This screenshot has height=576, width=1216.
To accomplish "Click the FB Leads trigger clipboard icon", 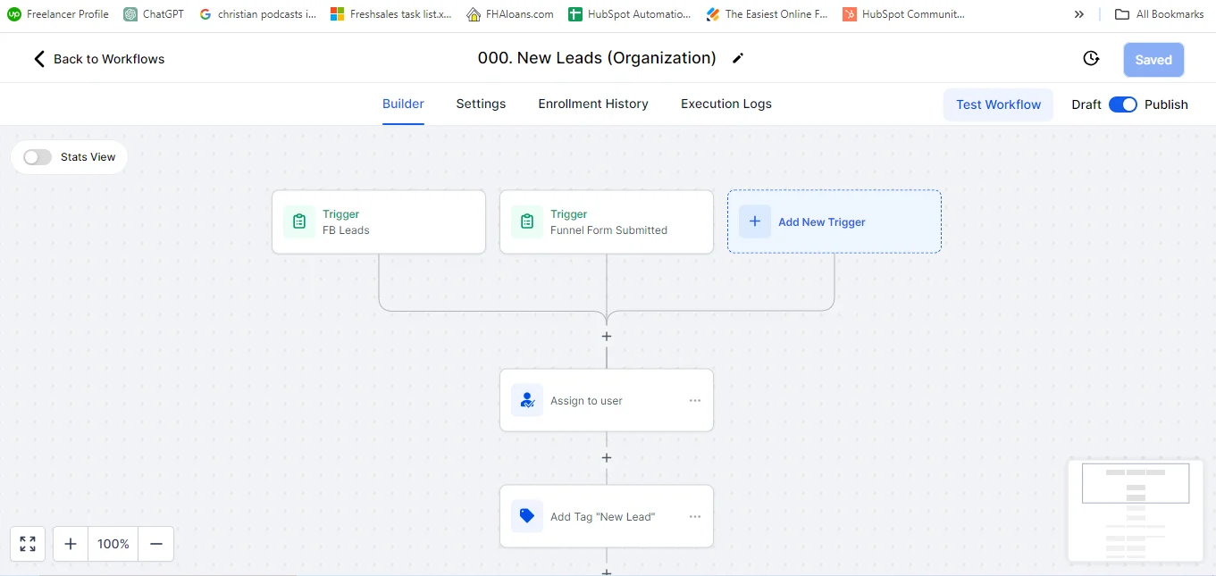I will (x=299, y=221).
